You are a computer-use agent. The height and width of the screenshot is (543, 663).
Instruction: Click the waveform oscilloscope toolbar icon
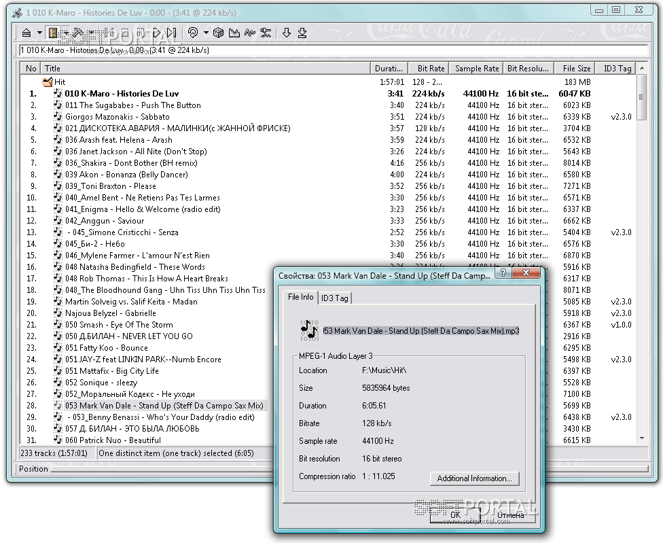(x=250, y=33)
